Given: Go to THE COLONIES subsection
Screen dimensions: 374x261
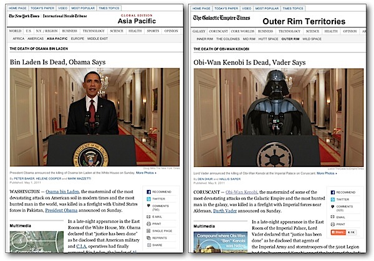Looking at the screenshot, I should pyautogui.click(x=228, y=39).
